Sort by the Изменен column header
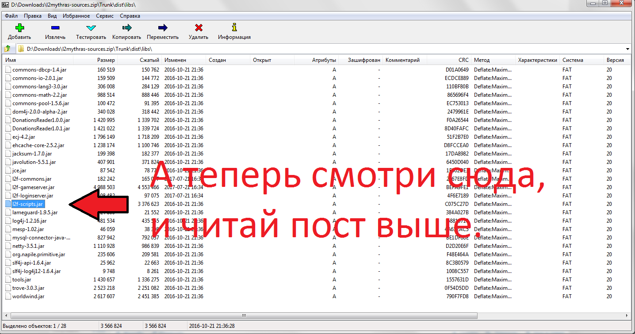Image resolution: width=635 pixels, height=334 pixels. [x=184, y=60]
